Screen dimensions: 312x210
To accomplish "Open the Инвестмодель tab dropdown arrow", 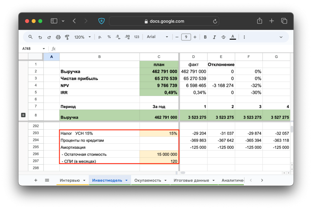I will click(x=126, y=181).
